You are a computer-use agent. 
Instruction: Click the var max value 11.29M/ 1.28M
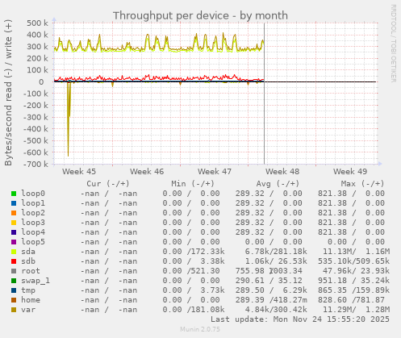(356, 310)
